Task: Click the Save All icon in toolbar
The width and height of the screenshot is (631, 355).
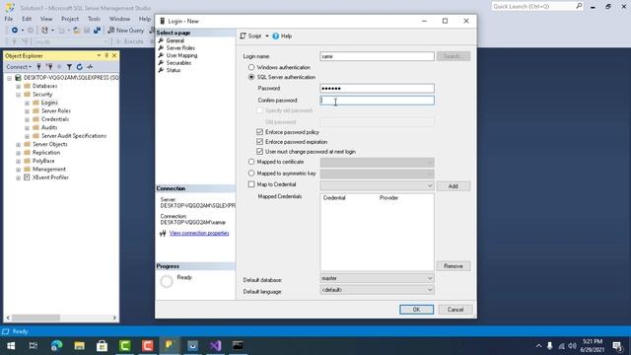Action: pyautogui.click(x=97, y=31)
